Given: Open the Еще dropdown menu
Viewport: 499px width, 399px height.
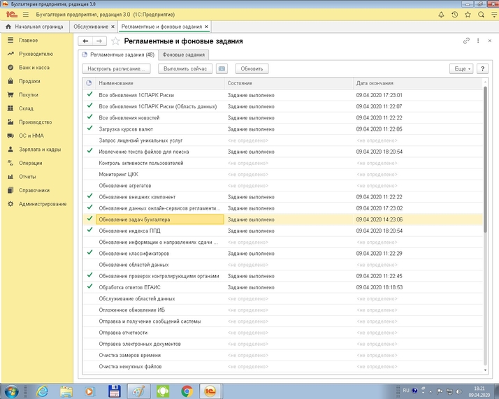Looking at the screenshot, I should tap(461, 68).
